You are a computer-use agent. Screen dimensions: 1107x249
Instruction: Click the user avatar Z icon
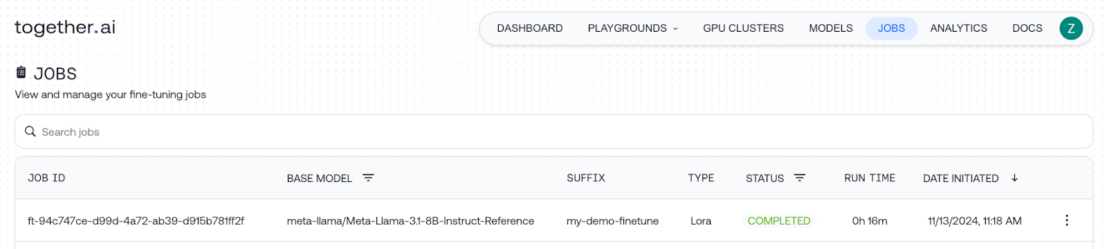[x=1071, y=28]
